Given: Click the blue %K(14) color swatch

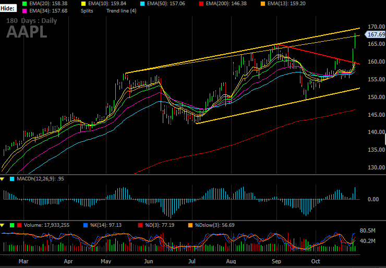Looking at the screenshot, I should click(x=86, y=225).
